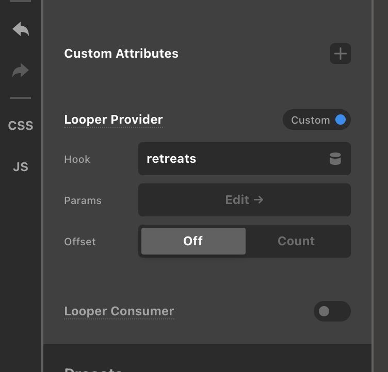Image resolution: width=388 pixels, height=372 pixels.
Task: Click the Offset label
Action: click(x=80, y=242)
